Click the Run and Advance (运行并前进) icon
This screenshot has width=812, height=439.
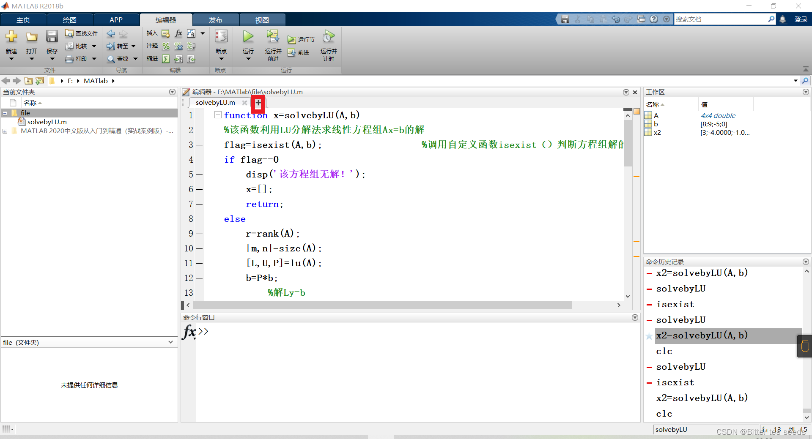tap(273, 37)
